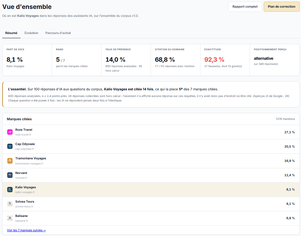
Task: Click the 6,8 % share for Balisane
Action: 290,218
